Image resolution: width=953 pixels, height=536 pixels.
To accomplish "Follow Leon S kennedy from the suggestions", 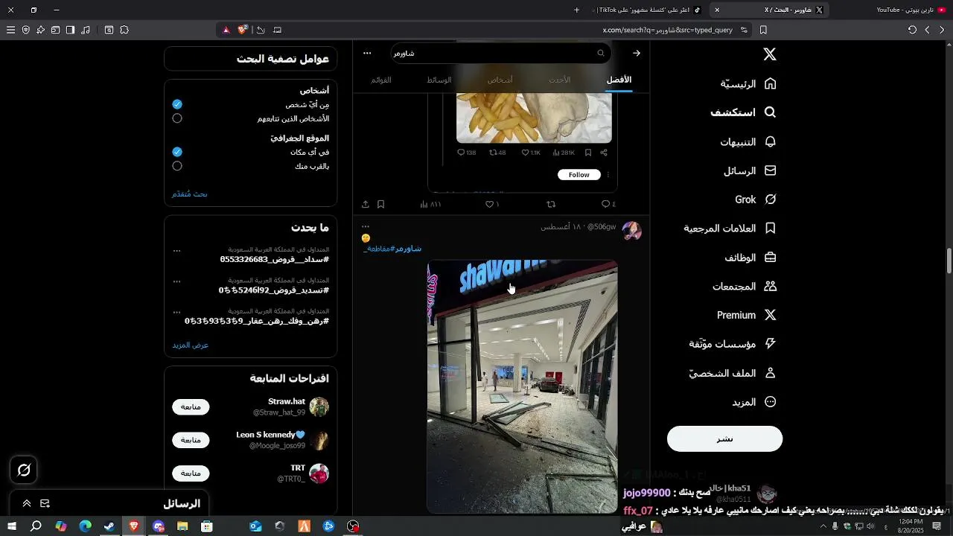I will 191,440.
